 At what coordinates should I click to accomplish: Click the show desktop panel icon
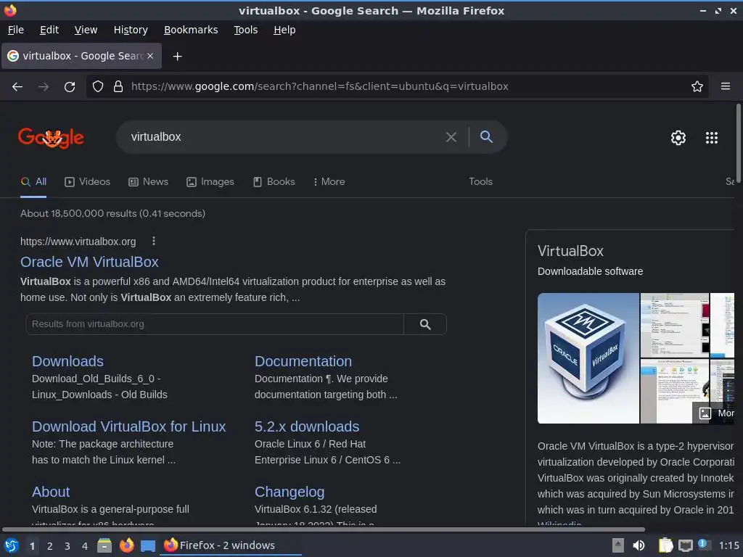[x=148, y=545]
